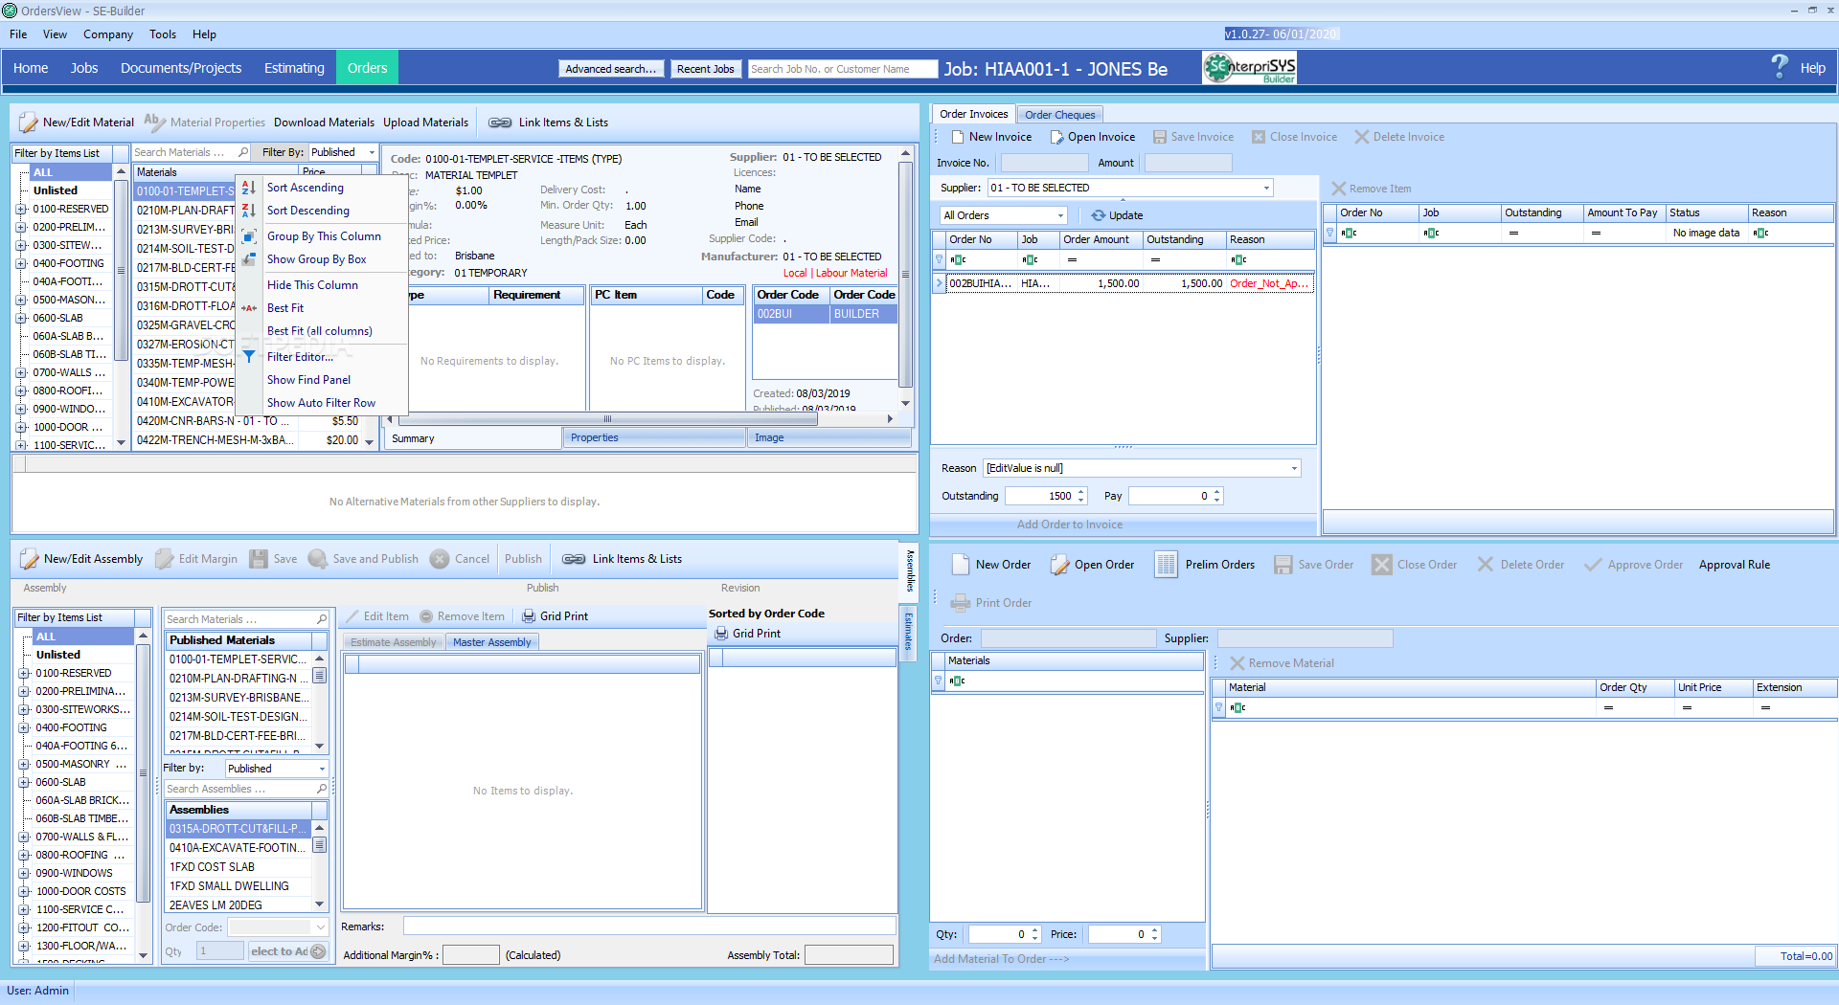Click the Cancel assembly icon
Image resolution: width=1839 pixels, height=1005 pixels.
coord(440,559)
